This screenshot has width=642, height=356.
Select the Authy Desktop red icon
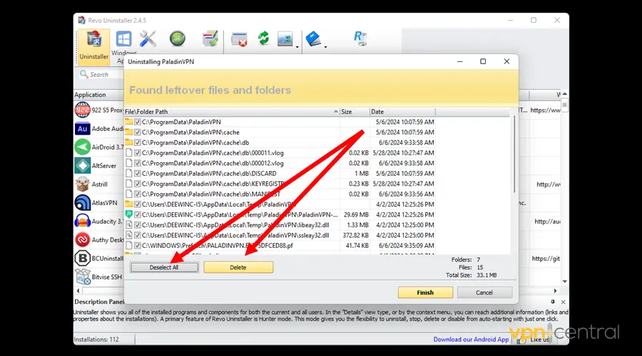point(82,240)
